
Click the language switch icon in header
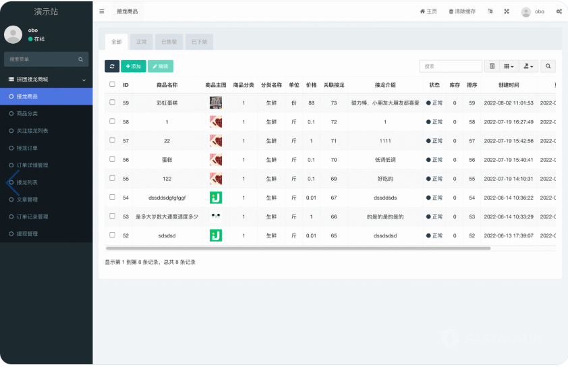click(490, 11)
